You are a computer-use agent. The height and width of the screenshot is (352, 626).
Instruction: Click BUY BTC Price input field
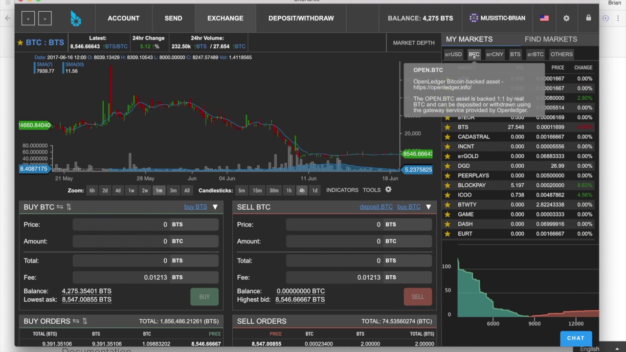point(121,224)
